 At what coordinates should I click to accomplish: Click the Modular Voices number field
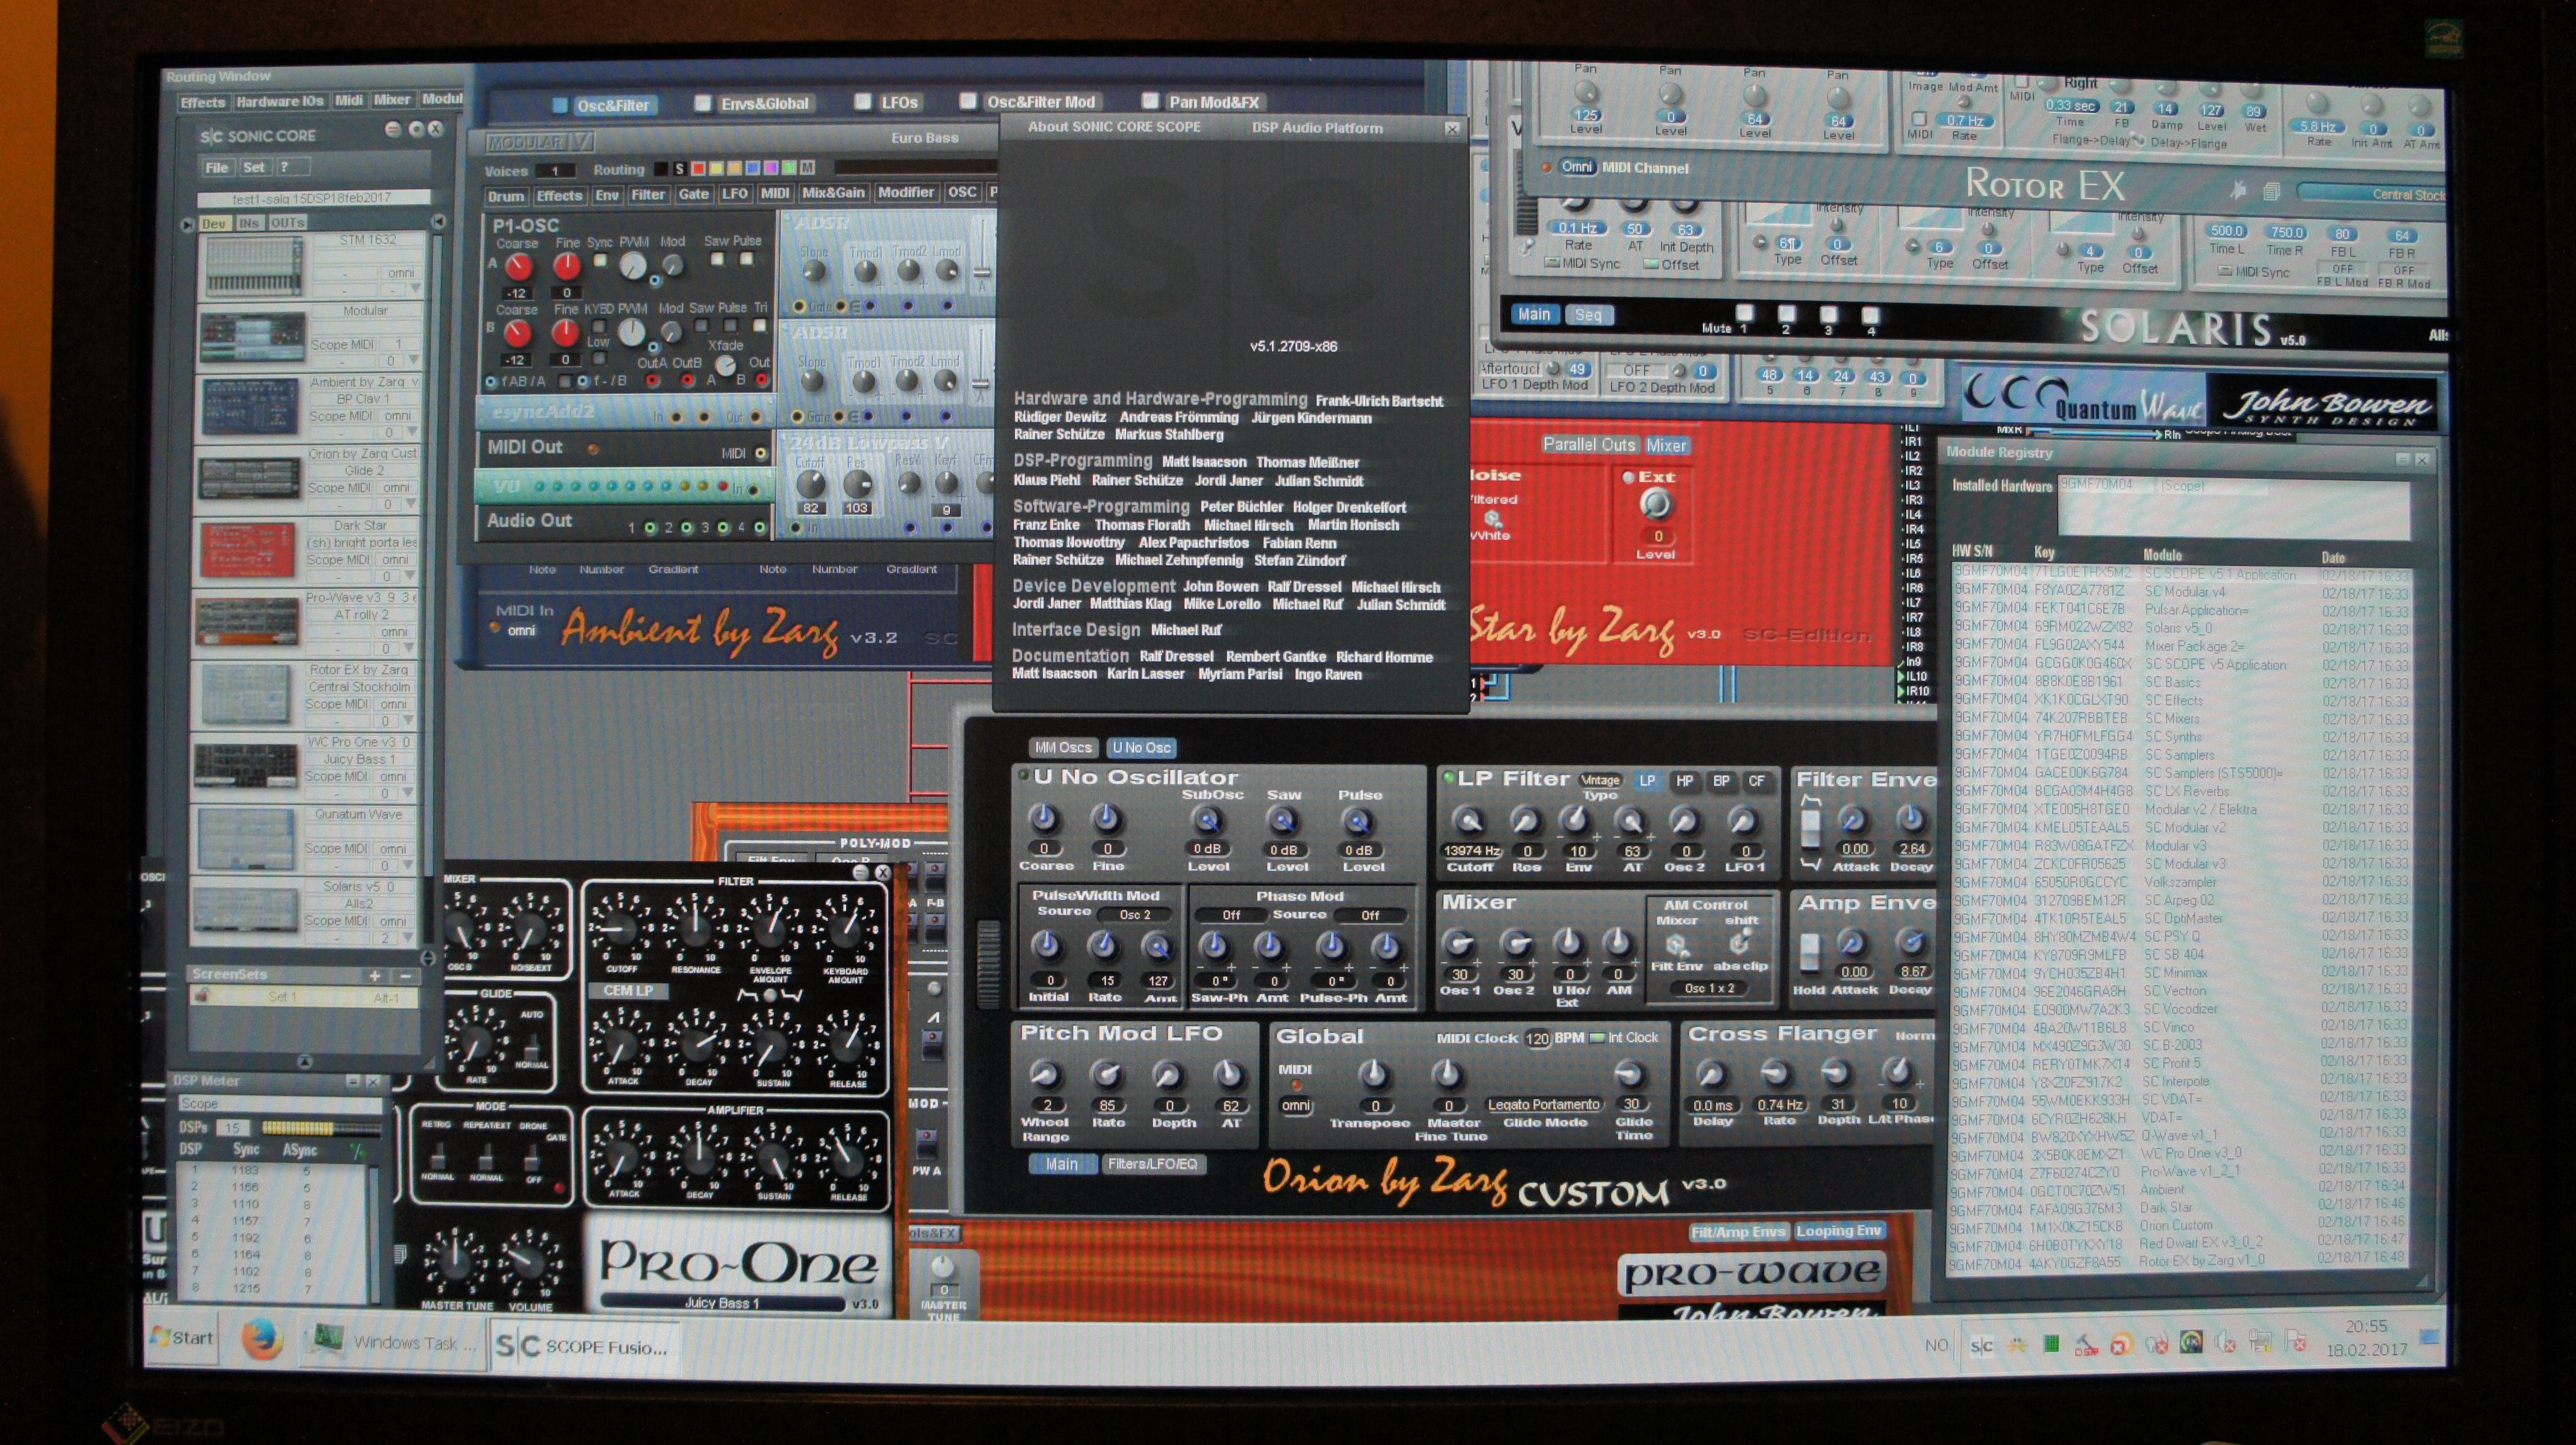point(557,171)
